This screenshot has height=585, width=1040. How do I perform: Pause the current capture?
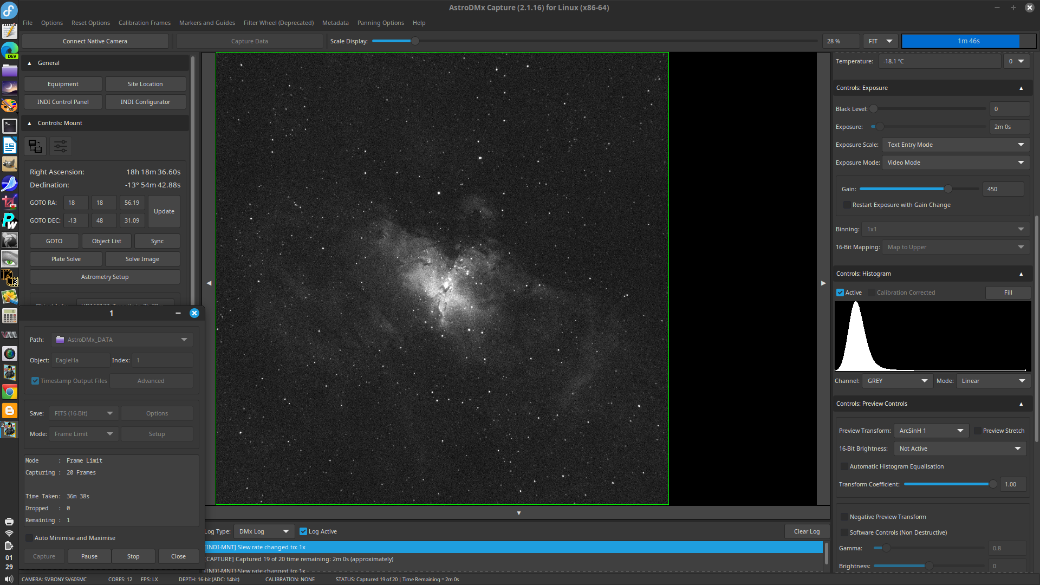pyautogui.click(x=89, y=556)
